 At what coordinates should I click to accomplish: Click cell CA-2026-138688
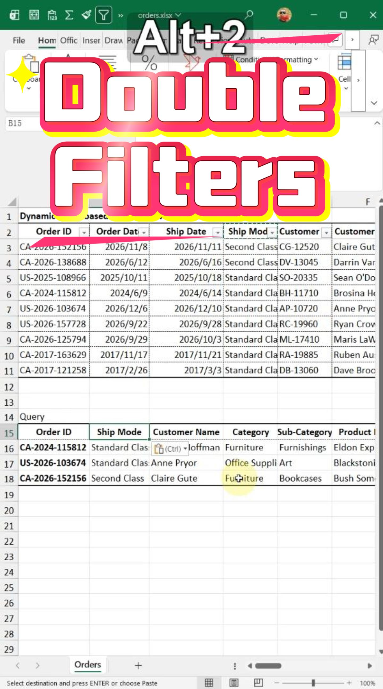pos(53,262)
